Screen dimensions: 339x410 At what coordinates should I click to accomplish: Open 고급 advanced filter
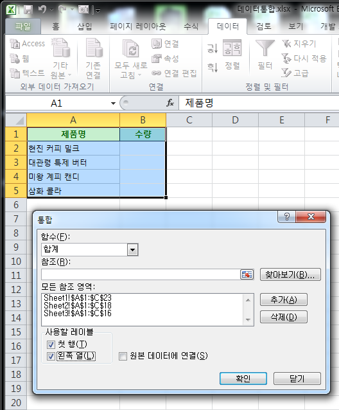[x=295, y=73]
